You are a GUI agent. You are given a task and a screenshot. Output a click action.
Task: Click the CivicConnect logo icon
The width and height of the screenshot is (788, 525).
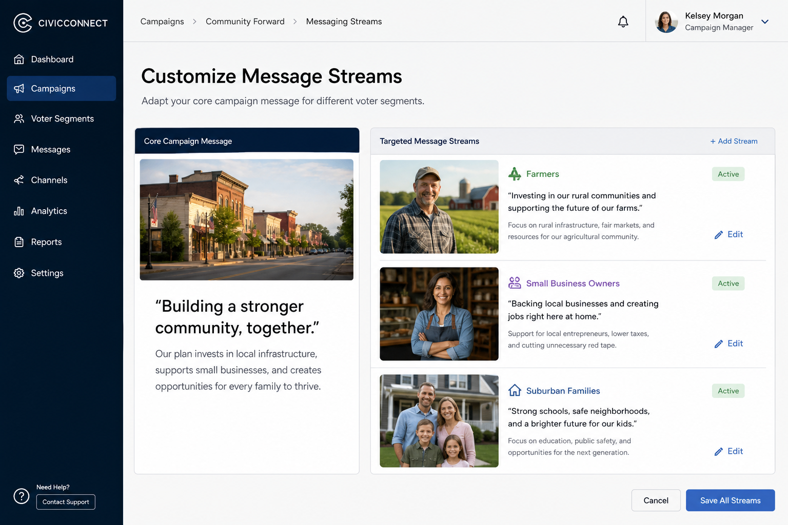pos(23,23)
